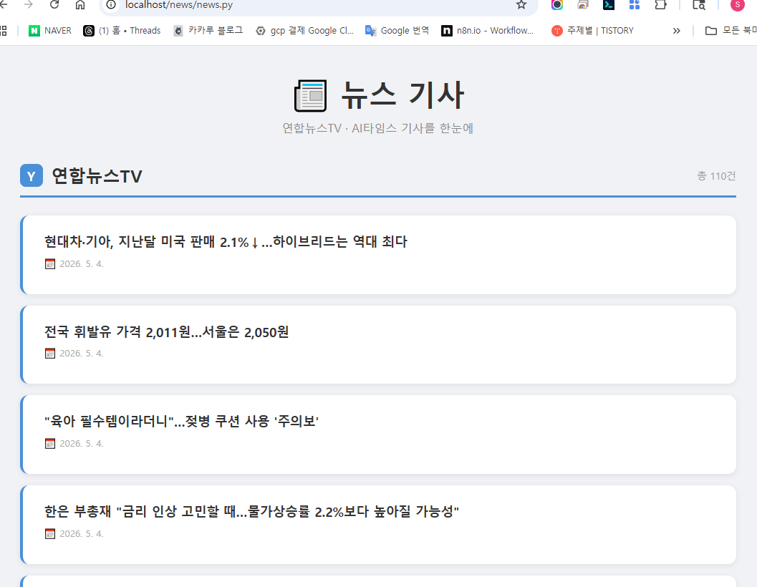Click the tab search icon

(699, 5)
